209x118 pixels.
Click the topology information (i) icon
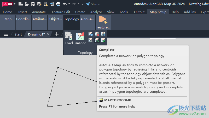(90, 34)
